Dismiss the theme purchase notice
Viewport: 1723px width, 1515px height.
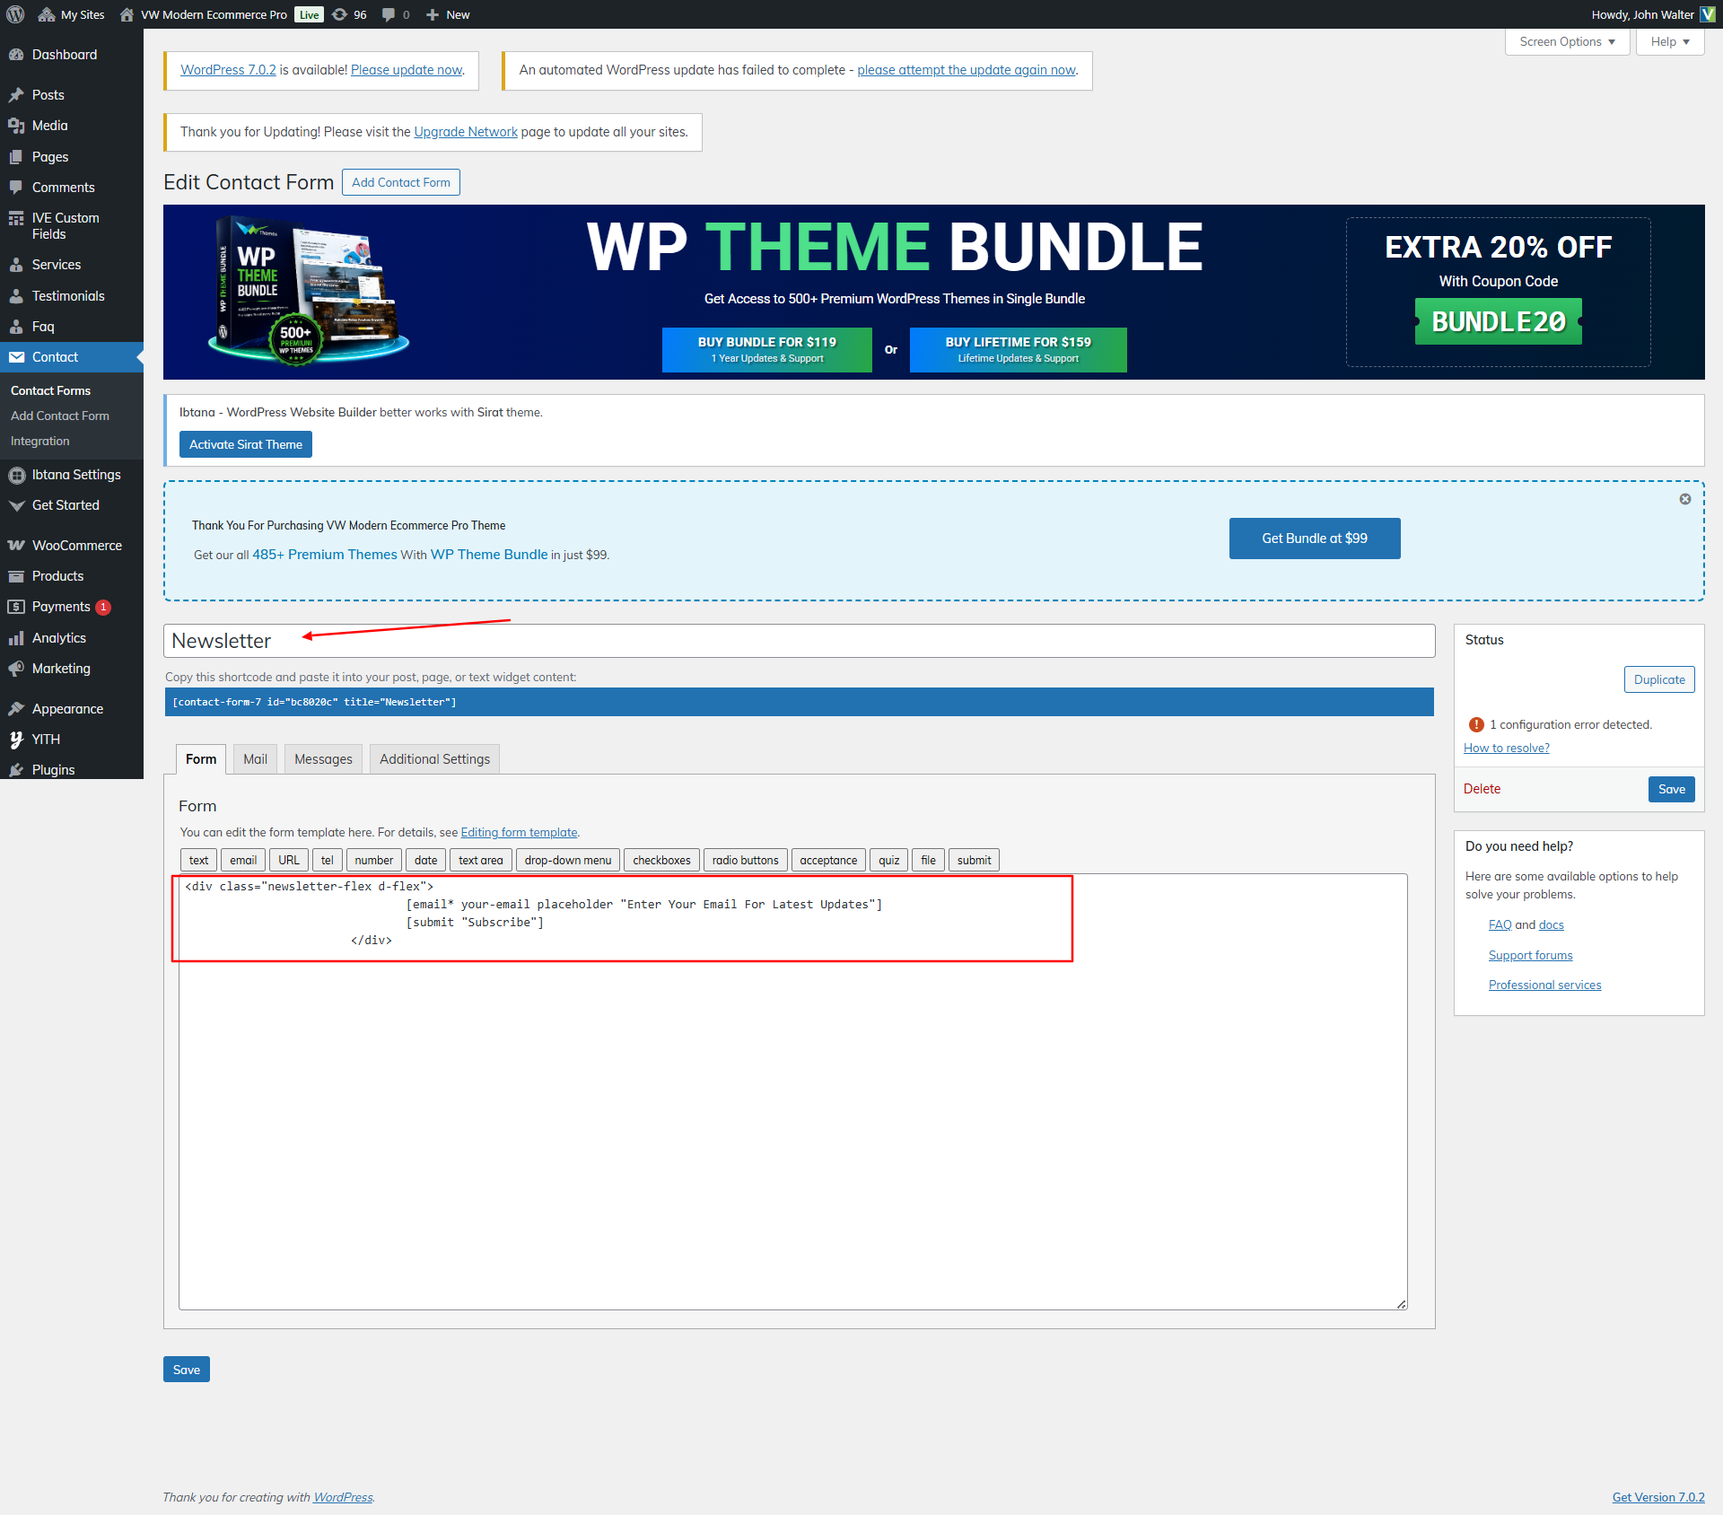[1685, 499]
